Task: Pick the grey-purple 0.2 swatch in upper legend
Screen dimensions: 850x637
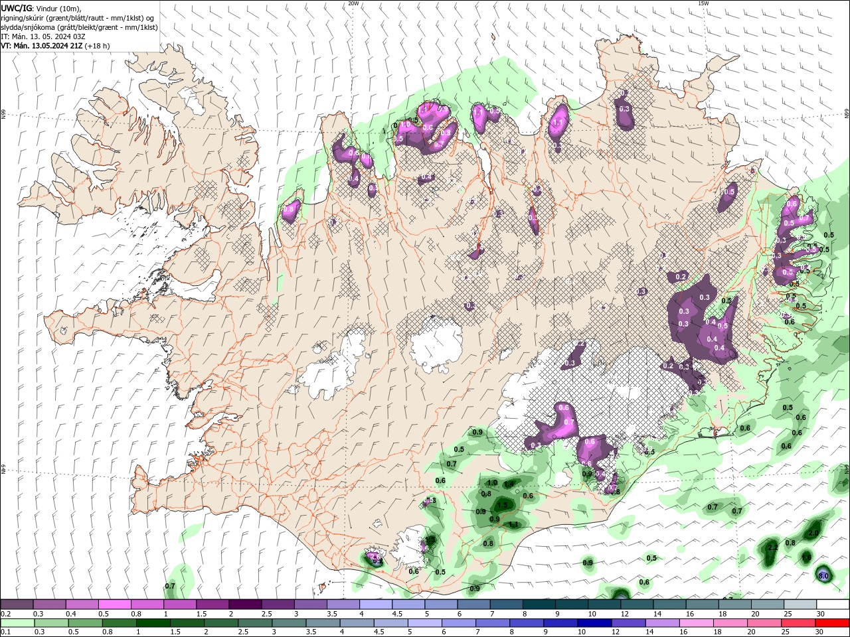Action: click(x=17, y=604)
